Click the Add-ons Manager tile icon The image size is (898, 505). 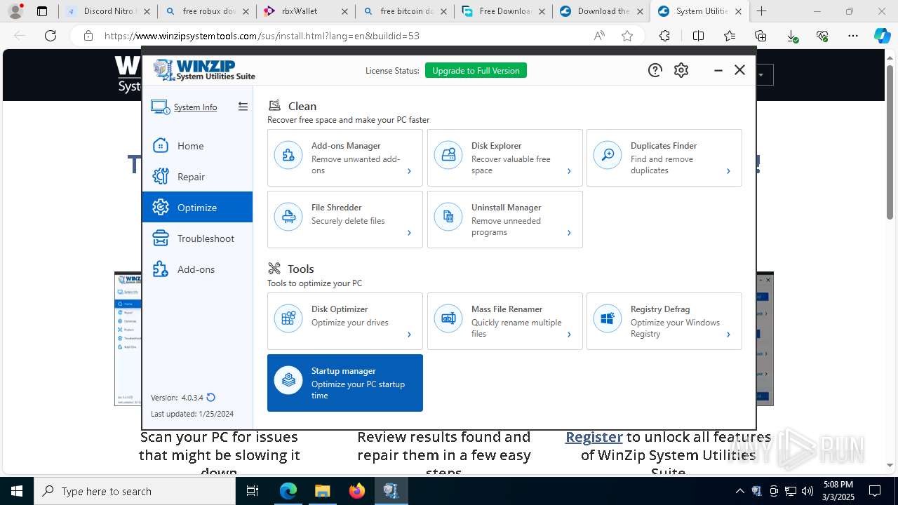[x=288, y=156]
